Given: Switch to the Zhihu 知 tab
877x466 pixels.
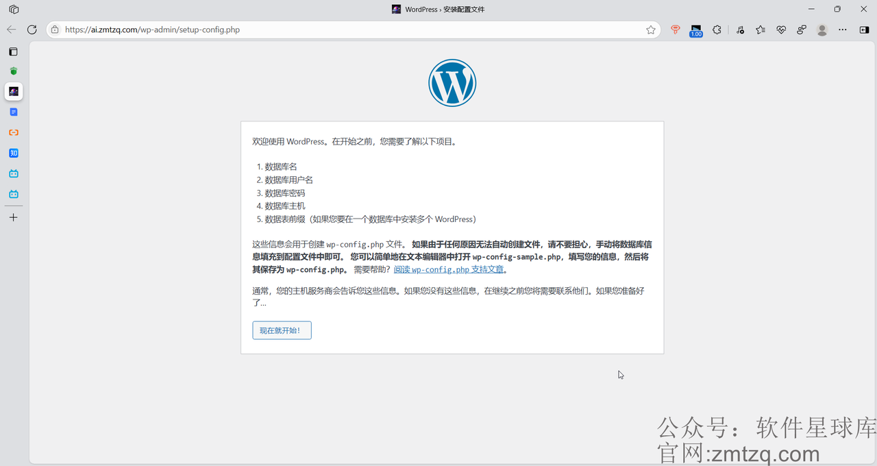Looking at the screenshot, I should point(13,153).
